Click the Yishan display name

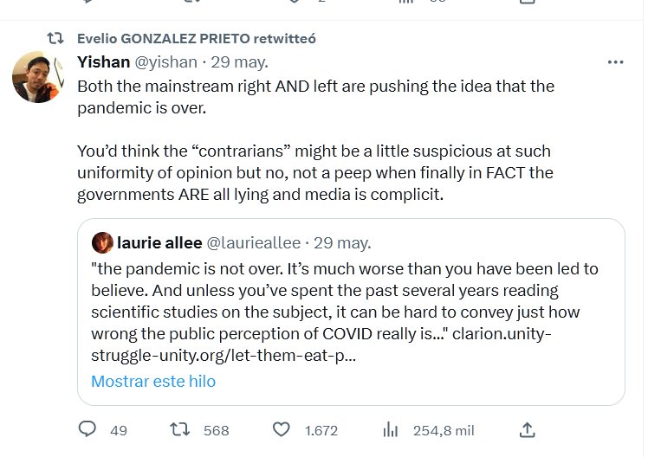click(x=103, y=62)
